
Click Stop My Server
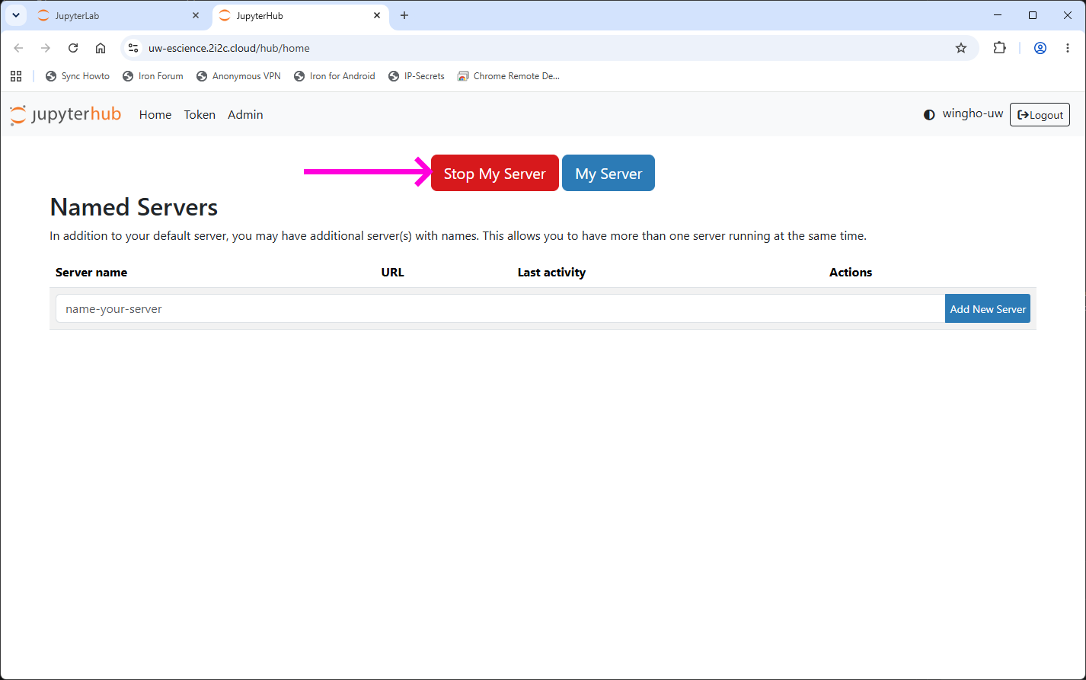[x=495, y=173]
